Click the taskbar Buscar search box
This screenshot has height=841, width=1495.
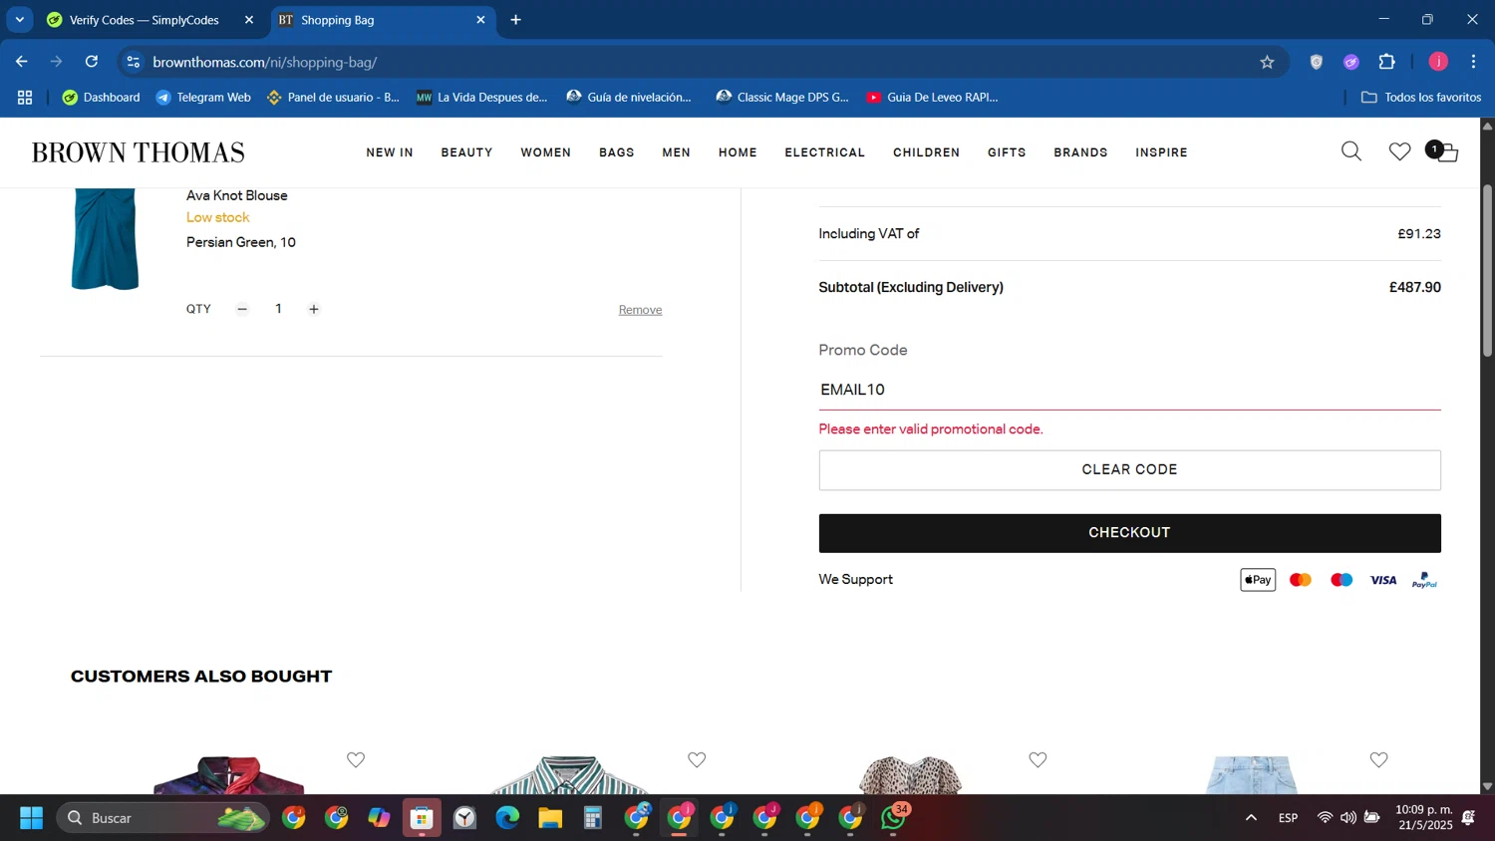tap(162, 818)
